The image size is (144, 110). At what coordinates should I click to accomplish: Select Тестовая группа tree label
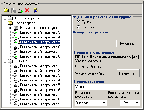[x=27, y=18]
